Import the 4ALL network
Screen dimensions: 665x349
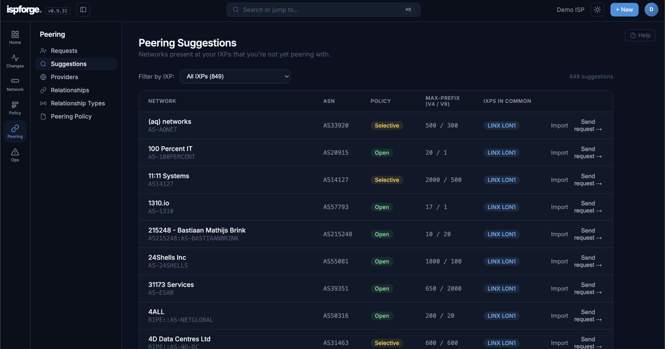(x=559, y=316)
